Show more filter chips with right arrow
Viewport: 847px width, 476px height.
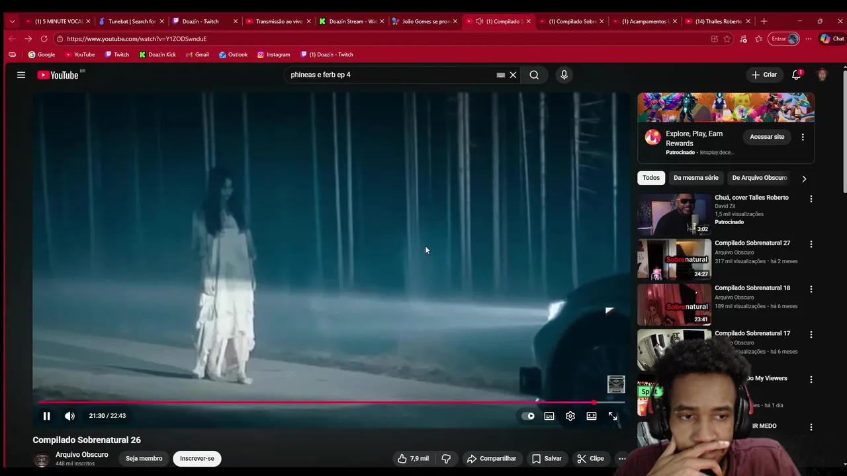(804, 178)
